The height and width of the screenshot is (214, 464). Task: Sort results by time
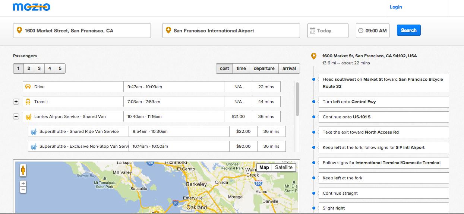241,68
